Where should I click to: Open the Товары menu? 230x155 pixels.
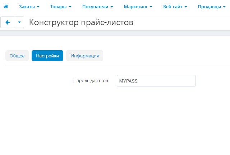61,7
